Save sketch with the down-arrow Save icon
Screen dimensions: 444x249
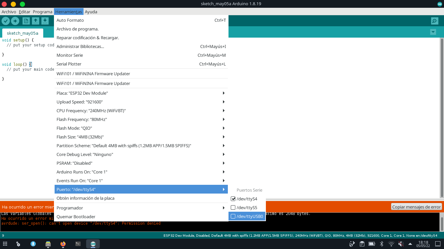click(45, 21)
